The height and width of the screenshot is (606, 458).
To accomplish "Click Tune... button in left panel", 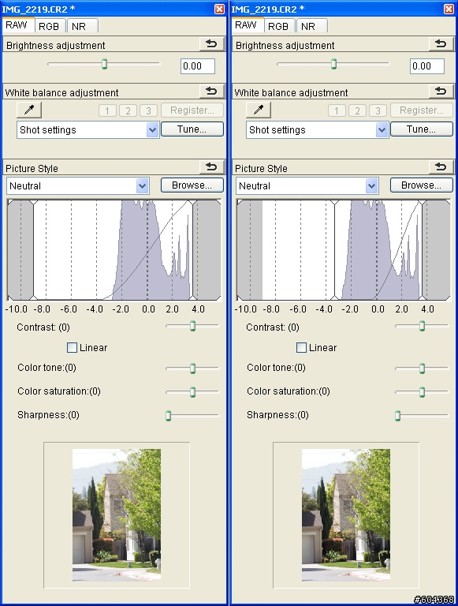I will (x=192, y=129).
